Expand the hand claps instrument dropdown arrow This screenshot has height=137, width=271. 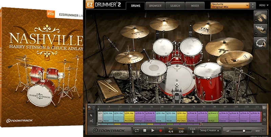[256, 21]
